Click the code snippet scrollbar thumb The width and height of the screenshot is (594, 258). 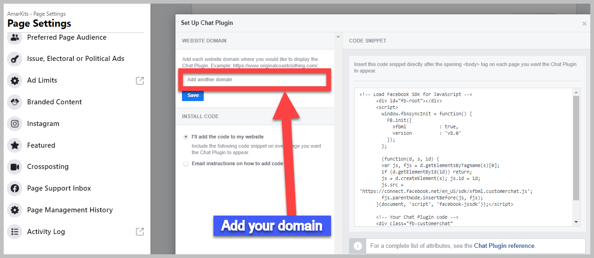pyautogui.click(x=576, y=148)
